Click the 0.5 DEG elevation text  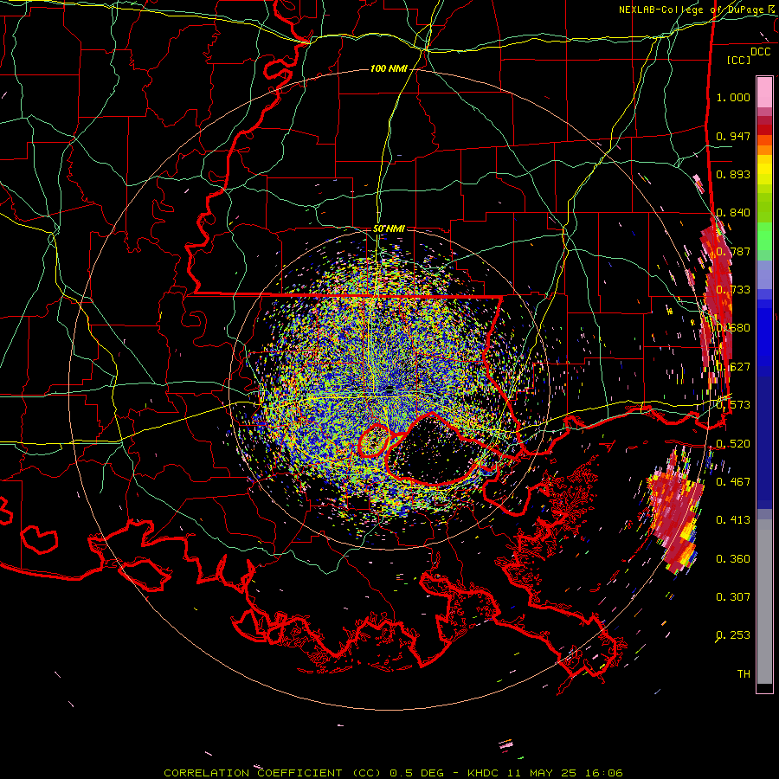[x=416, y=773]
